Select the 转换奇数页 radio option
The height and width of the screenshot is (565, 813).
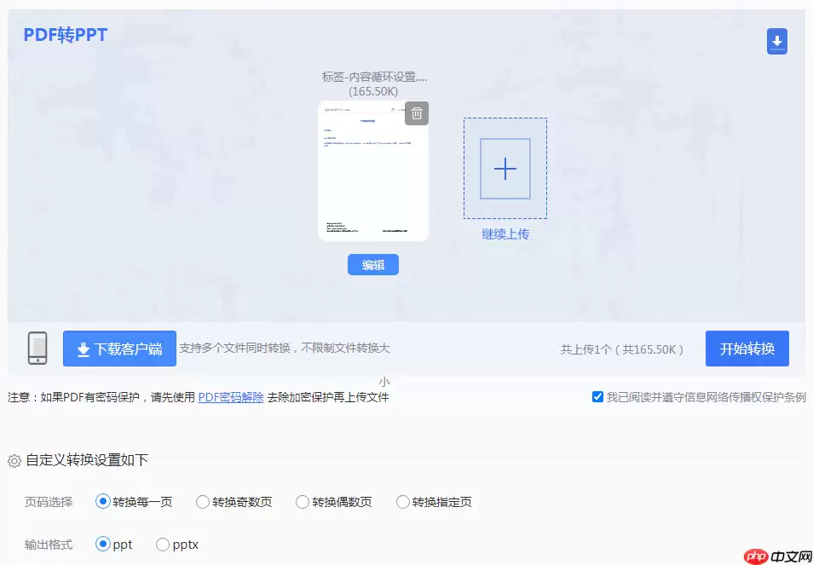[x=203, y=502]
